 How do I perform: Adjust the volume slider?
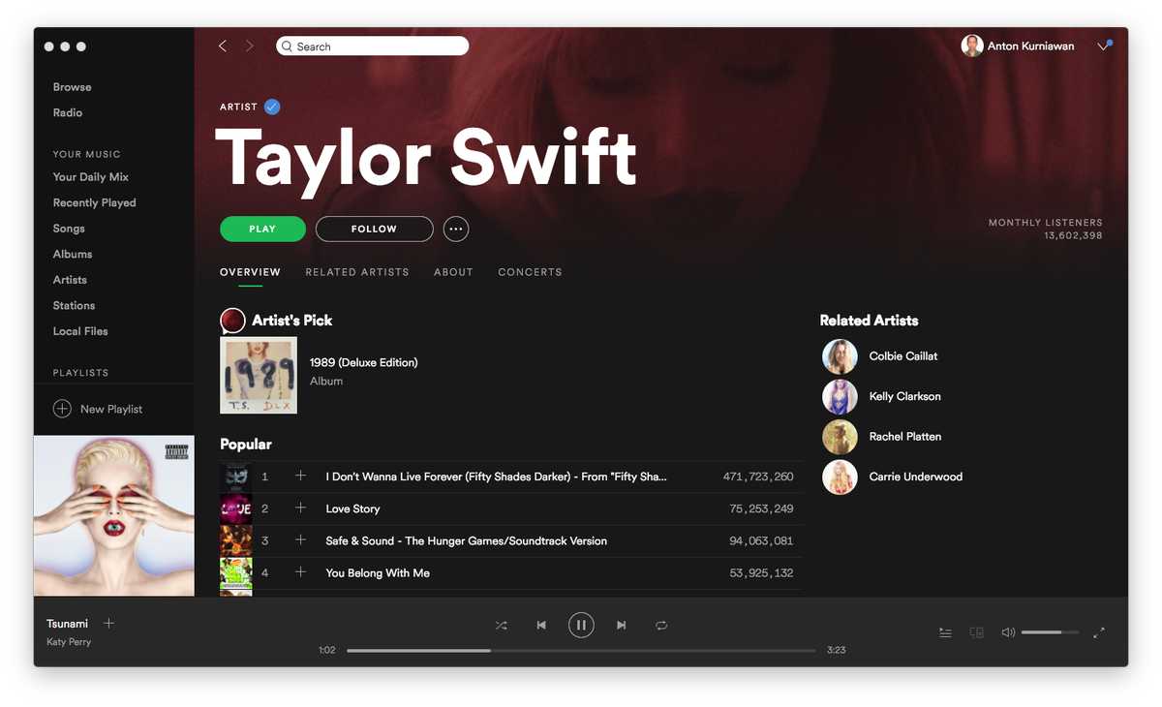point(1050,632)
